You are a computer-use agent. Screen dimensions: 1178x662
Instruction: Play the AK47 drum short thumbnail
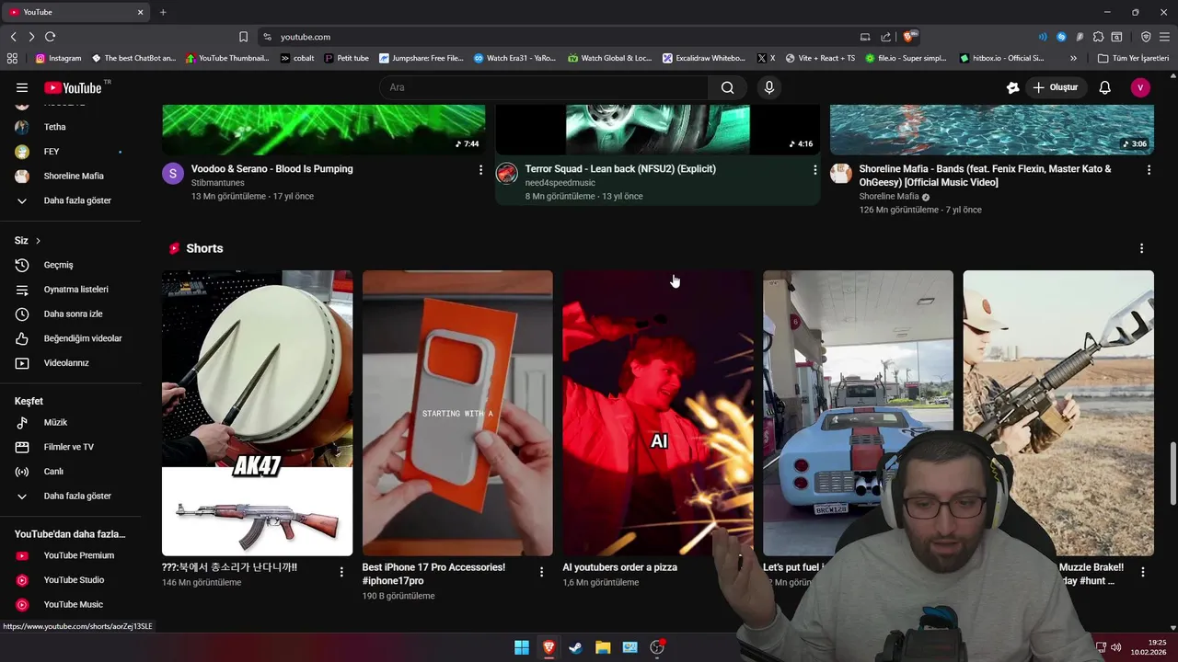point(257,413)
